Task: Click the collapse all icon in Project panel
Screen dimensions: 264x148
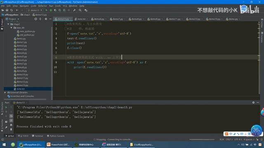Action: (40, 19)
